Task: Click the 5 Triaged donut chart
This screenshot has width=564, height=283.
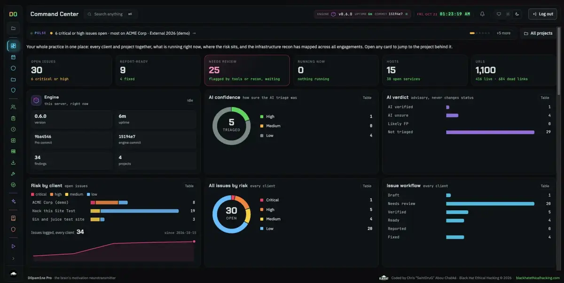Action: pos(231,126)
